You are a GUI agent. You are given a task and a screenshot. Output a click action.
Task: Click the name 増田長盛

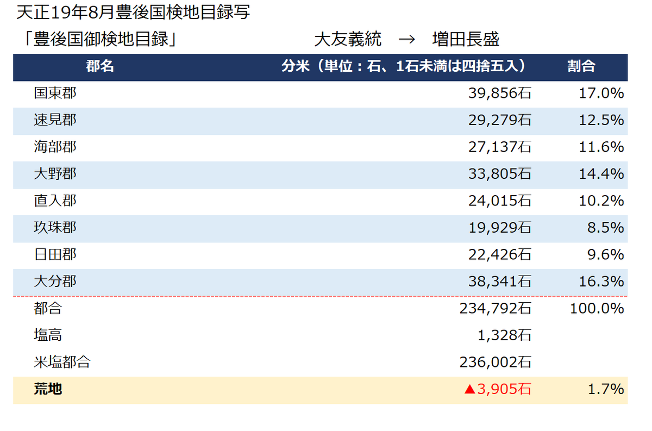click(466, 40)
